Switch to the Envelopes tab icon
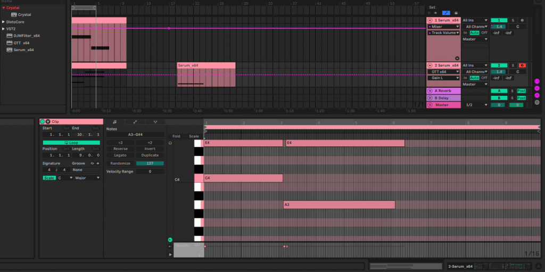 (x=135, y=122)
